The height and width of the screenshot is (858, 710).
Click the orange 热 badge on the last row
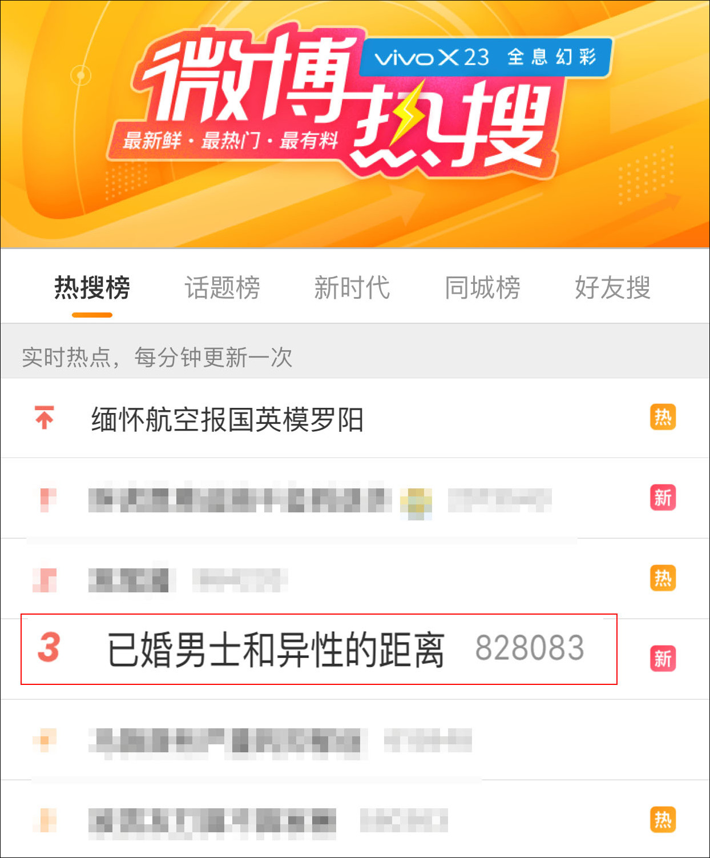pyautogui.click(x=663, y=820)
